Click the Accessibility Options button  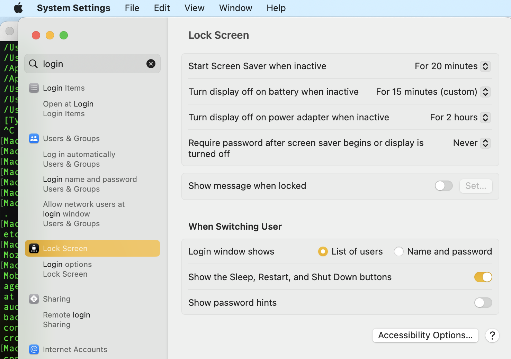pyautogui.click(x=425, y=335)
